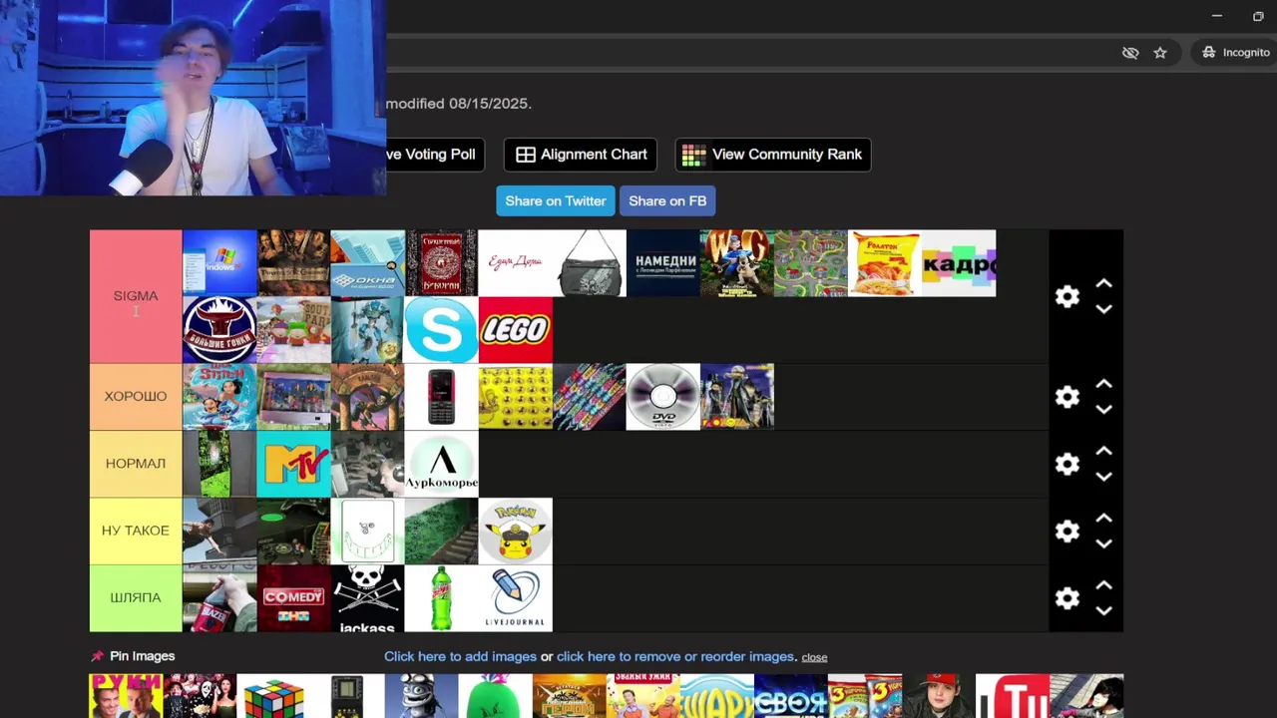Select the Pikachu detective image
Screen dimensions: 1277x718
[x=515, y=531]
